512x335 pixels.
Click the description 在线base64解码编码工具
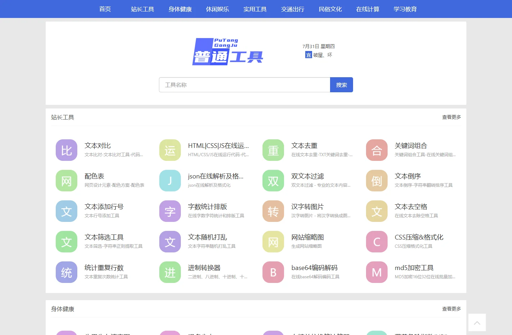(315, 276)
